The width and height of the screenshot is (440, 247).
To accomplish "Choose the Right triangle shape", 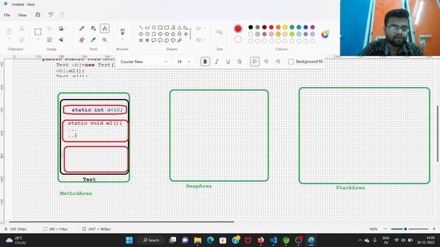I will click(x=186, y=27).
